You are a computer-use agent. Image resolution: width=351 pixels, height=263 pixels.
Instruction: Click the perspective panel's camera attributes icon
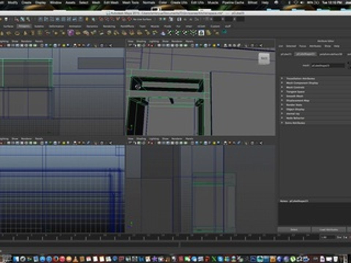click(135, 45)
